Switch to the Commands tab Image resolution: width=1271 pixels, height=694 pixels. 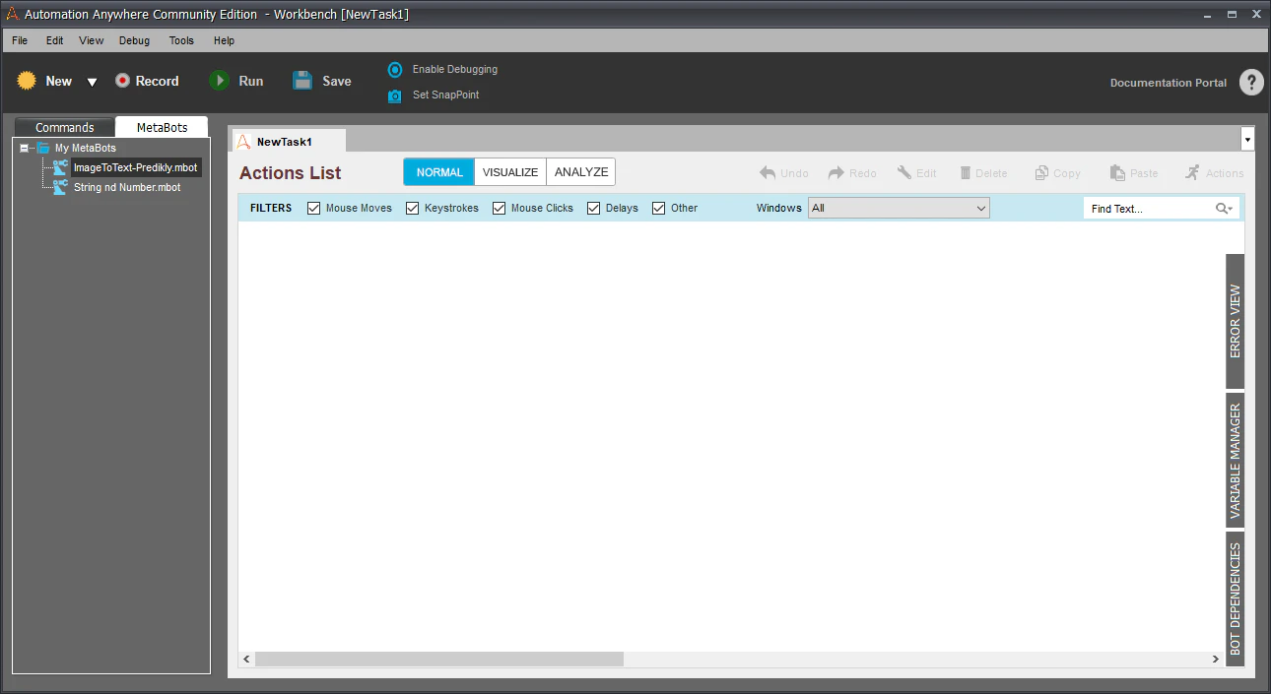[x=65, y=127]
